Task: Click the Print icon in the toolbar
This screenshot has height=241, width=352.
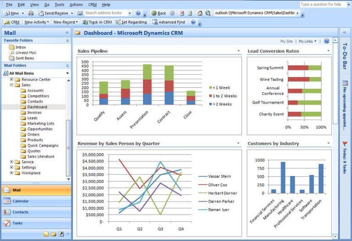Action: click(x=31, y=13)
